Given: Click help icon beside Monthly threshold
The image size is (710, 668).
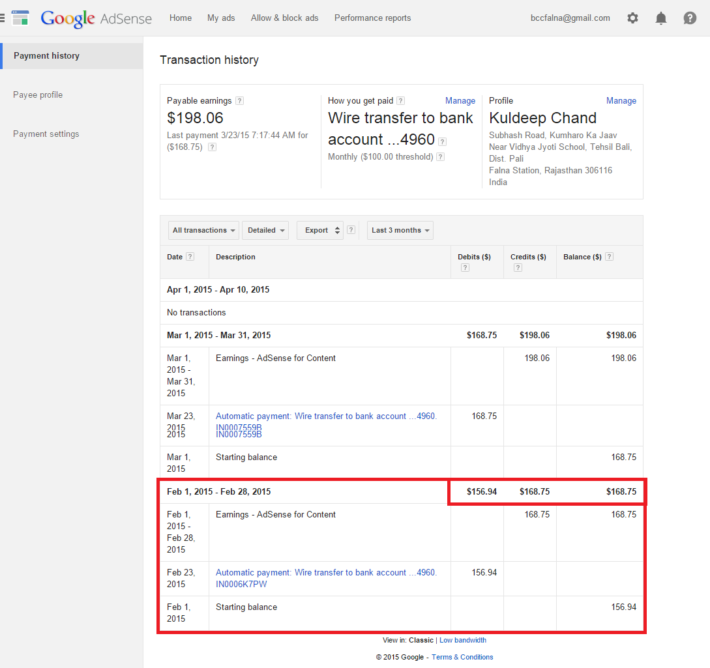Looking at the screenshot, I should click(441, 157).
